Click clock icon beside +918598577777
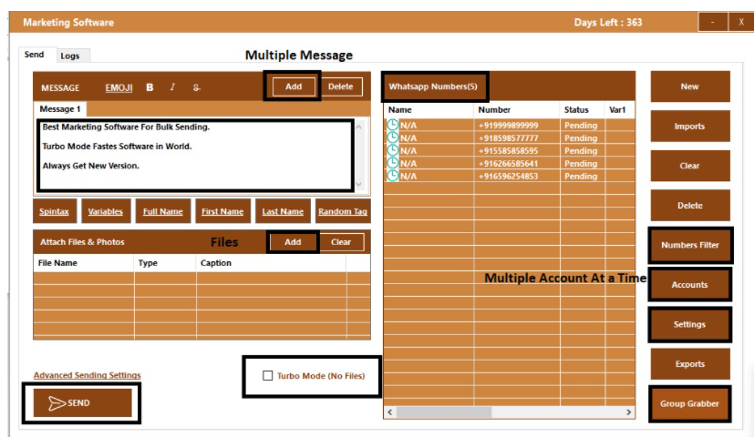This screenshot has height=437, width=754. tap(393, 137)
